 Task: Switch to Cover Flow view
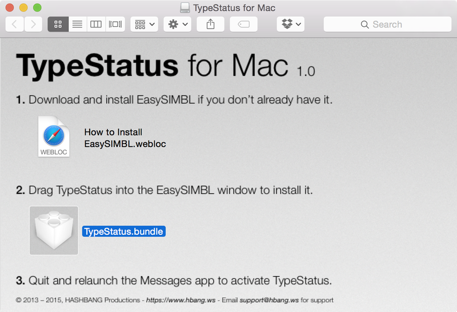(115, 24)
